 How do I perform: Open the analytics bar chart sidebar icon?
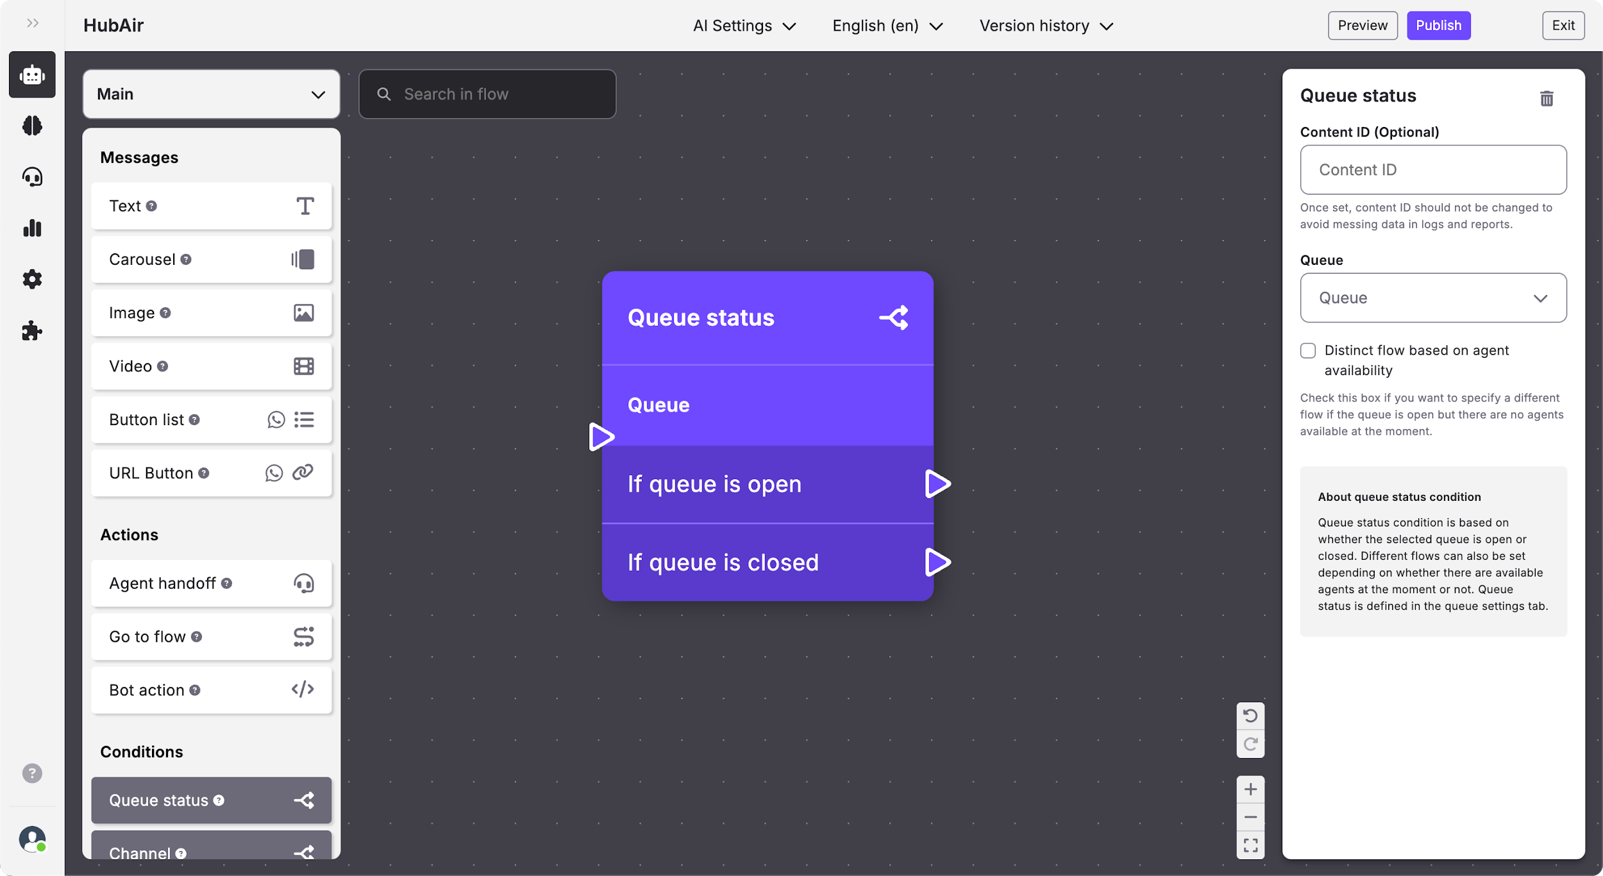tap(32, 228)
